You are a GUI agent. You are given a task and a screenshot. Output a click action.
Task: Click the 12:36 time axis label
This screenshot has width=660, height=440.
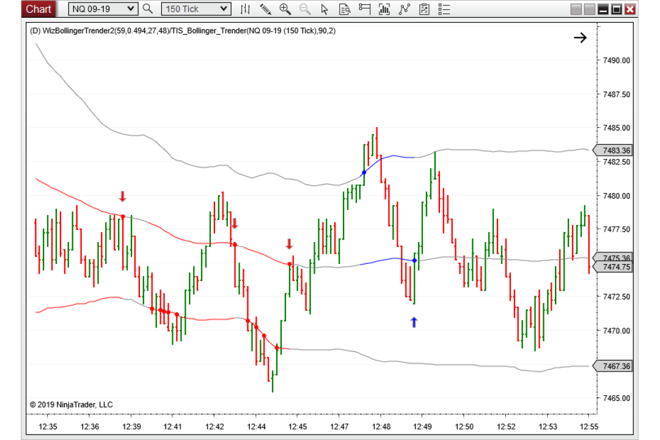90,427
